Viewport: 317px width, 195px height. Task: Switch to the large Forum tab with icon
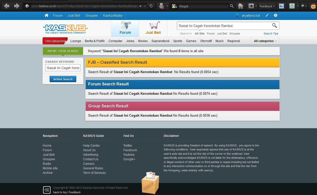pos(125,28)
